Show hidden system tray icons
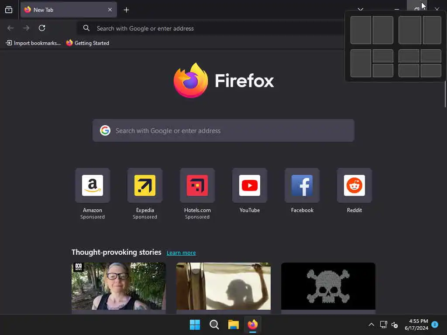Screen dimensions: 447x335 point(371,325)
